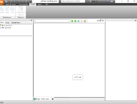This screenshot has height=104, width=137.
Task: Click the browser address combo box
Action: 53,21
